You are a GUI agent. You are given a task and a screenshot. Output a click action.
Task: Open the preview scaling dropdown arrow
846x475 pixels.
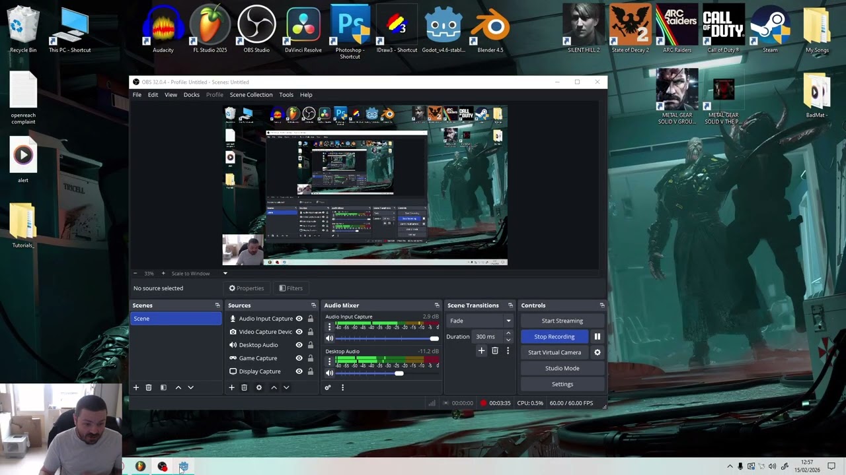[225, 273]
